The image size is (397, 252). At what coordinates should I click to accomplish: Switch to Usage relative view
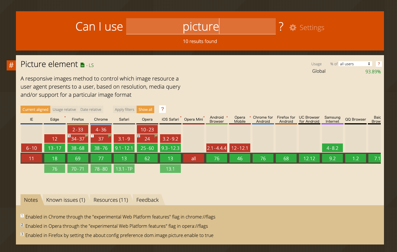coord(64,109)
